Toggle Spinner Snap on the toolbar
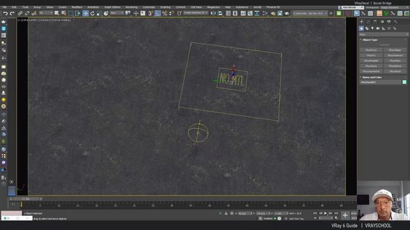The height and width of the screenshot is (230, 410). click(x=171, y=13)
